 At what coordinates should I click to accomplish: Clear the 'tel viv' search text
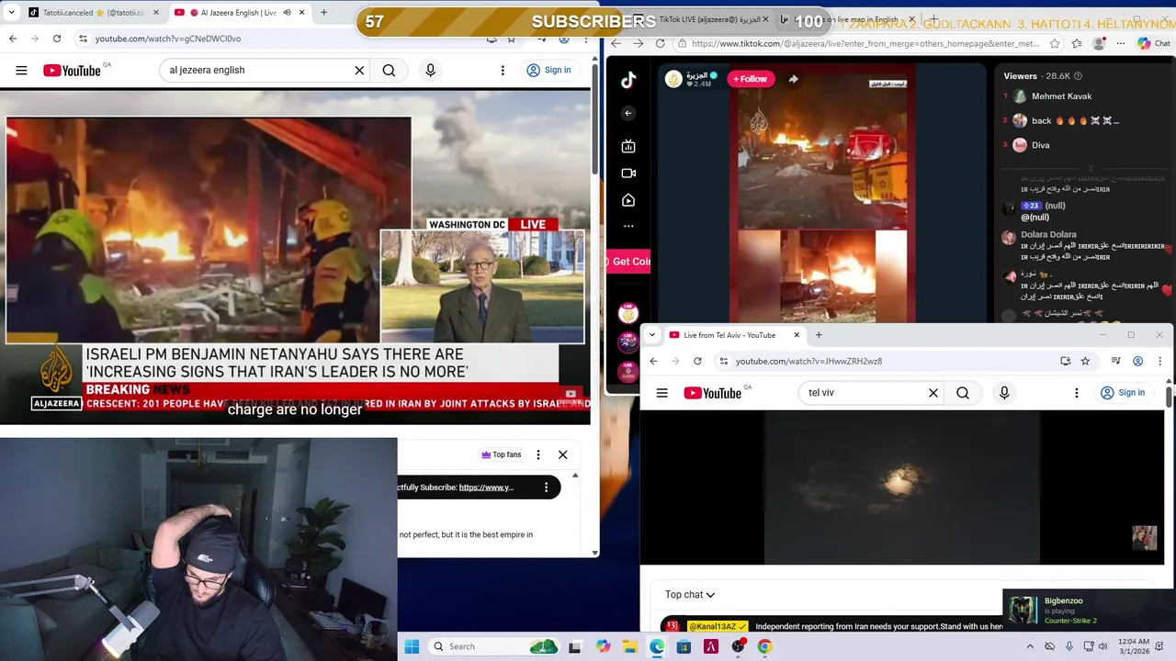tap(933, 393)
